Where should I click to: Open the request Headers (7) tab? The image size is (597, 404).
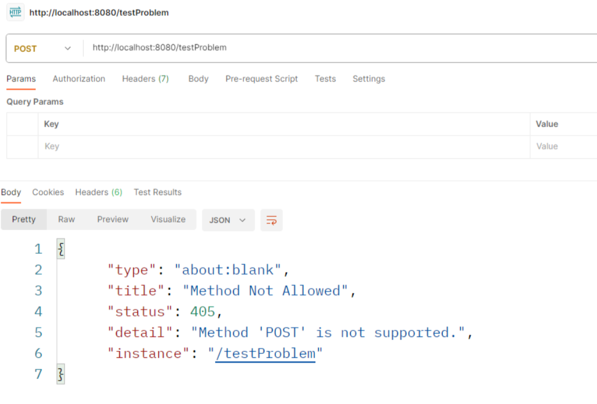point(145,79)
